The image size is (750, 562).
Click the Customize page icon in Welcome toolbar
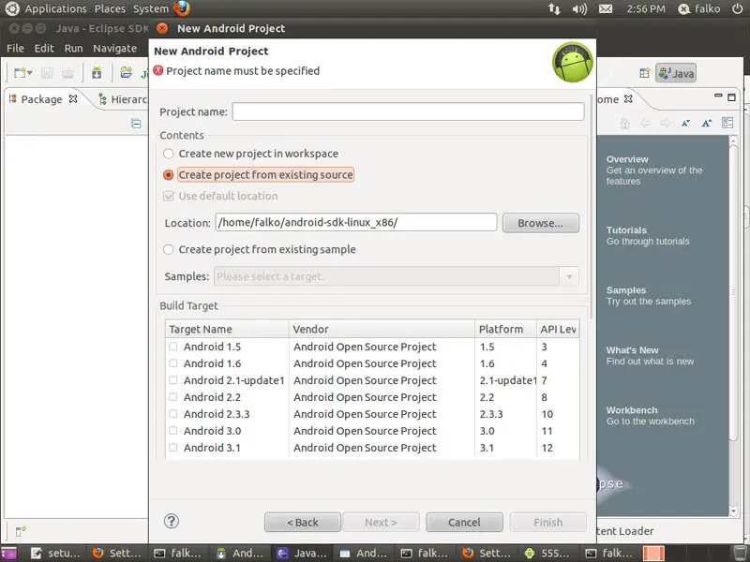(727, 123)
